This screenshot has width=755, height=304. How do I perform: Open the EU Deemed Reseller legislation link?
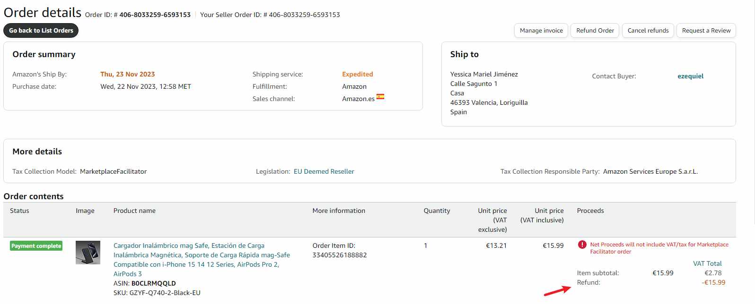pyautogui.click(x=324, y=172)
